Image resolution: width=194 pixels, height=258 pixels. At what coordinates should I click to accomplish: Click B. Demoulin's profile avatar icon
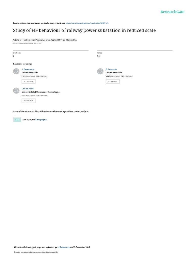100,71
